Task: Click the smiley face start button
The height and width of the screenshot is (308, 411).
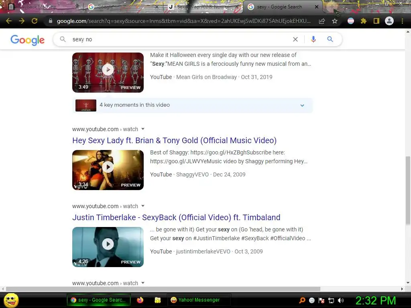Action: (x=11, y=300)
